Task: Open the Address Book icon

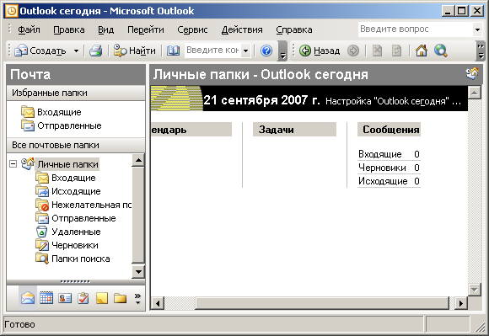Action: [x=173, y=51]
